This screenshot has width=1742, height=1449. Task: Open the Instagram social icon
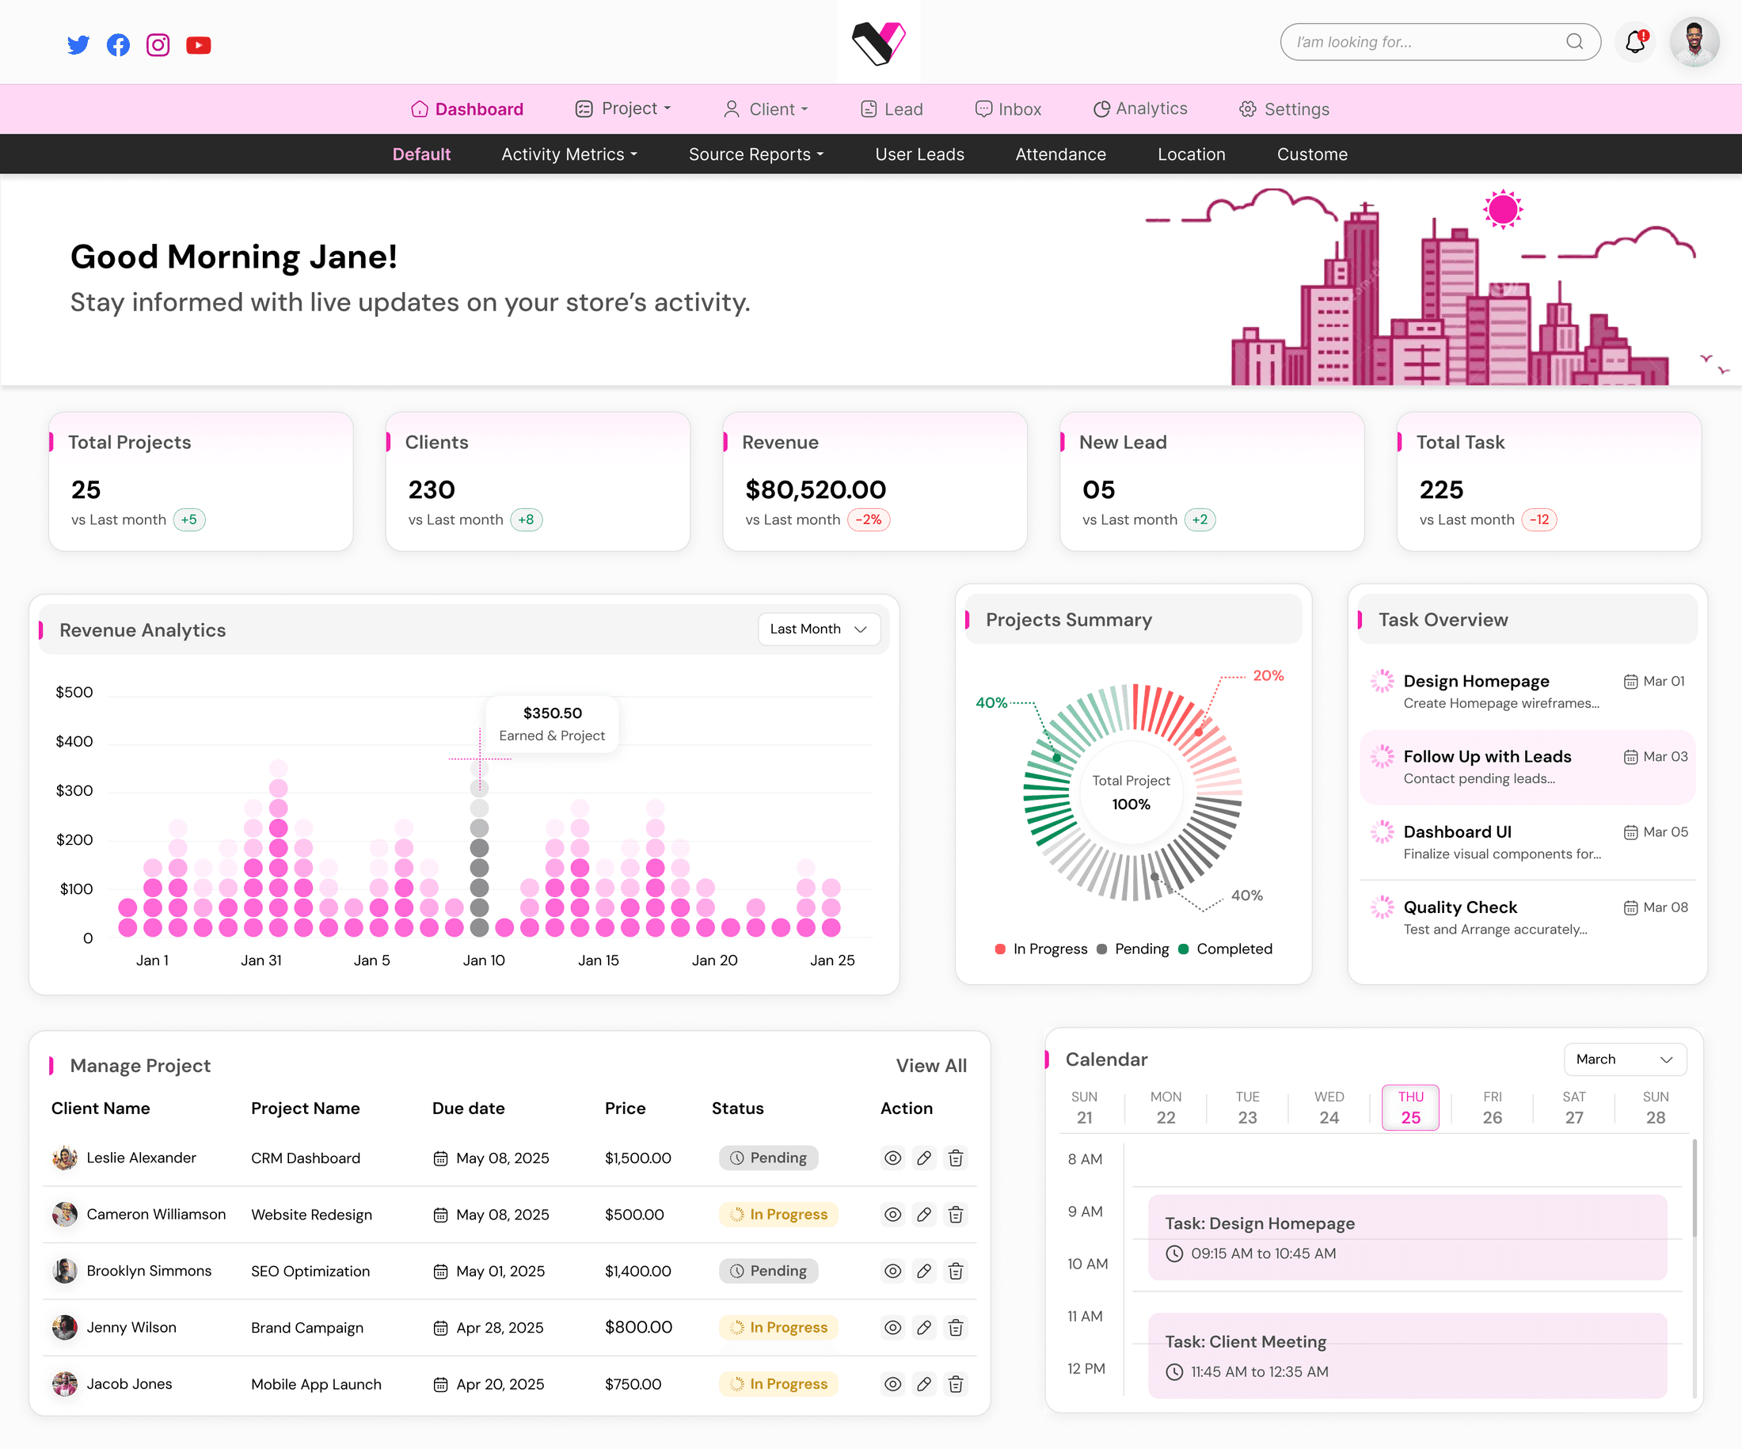pyautogui.click(x=158, y=45)
